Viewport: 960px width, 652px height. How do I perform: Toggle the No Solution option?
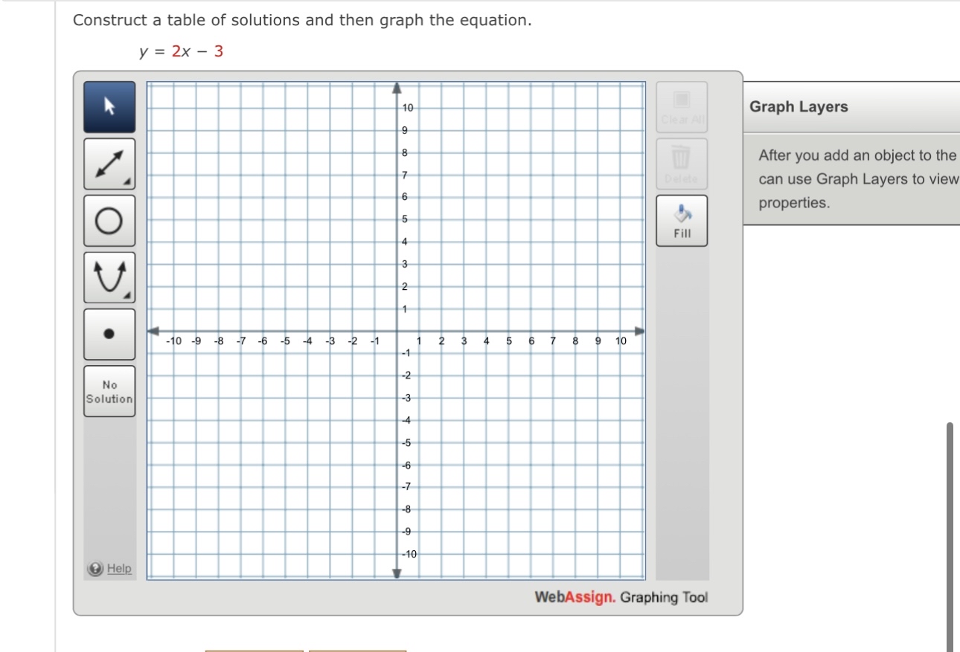click(109, 392)
